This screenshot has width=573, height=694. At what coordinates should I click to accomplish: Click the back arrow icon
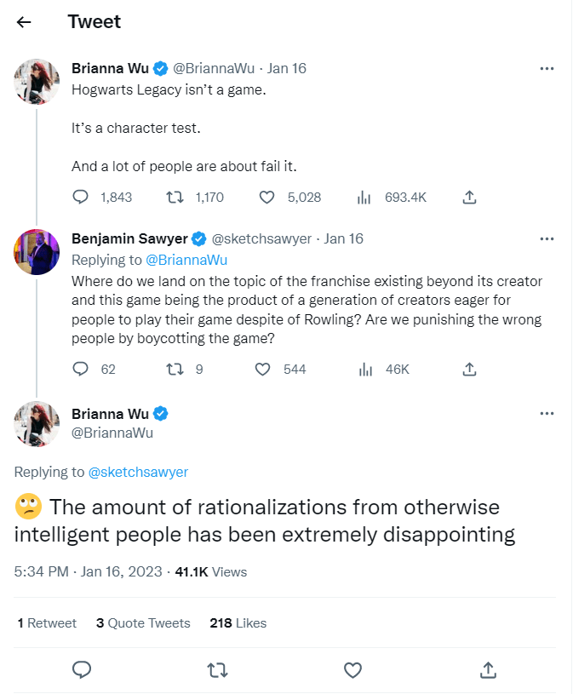(24, 22)
